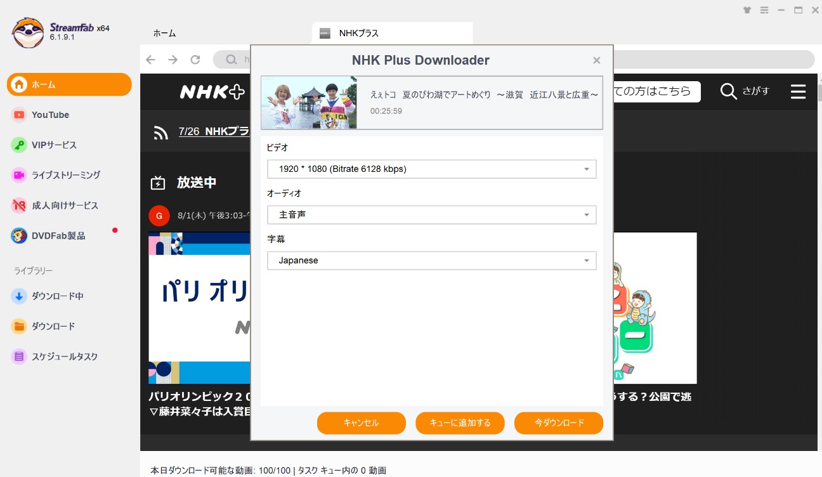Click the 成人向けサービス icon

(20, 206)
